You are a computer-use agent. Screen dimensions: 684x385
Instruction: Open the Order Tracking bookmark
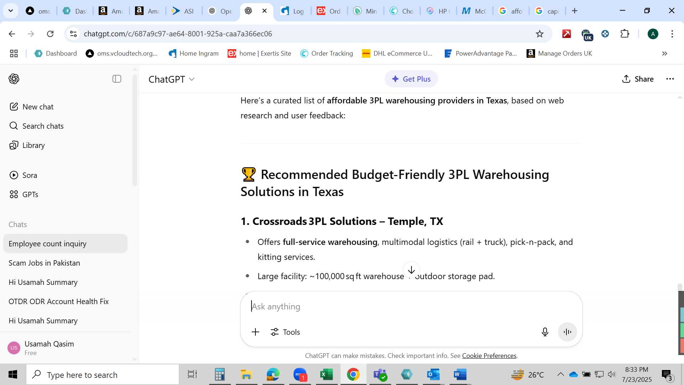[327, 53]
